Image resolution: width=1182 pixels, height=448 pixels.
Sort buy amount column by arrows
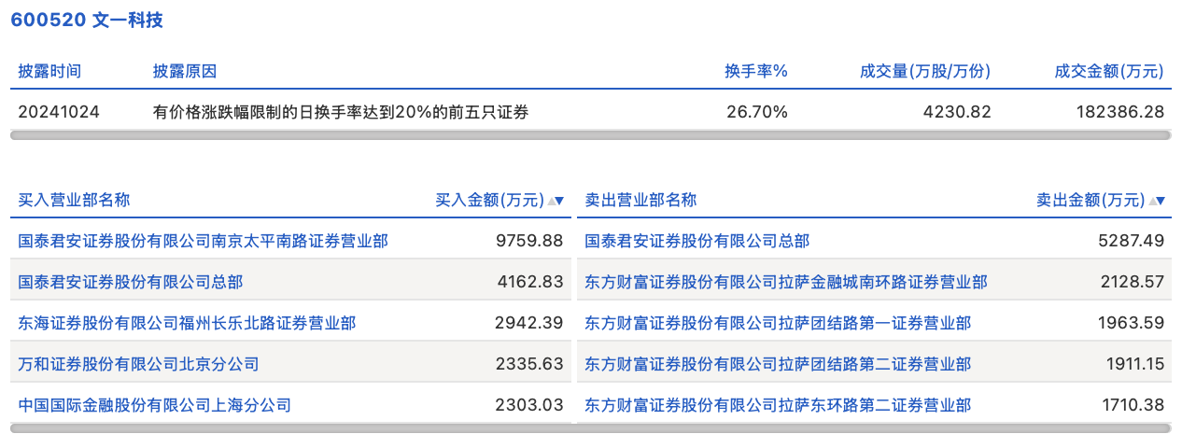[x=556, y=201]
